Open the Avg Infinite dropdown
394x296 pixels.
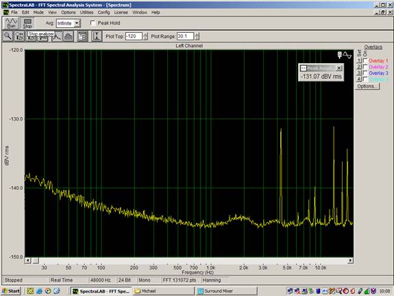point(77,23)
